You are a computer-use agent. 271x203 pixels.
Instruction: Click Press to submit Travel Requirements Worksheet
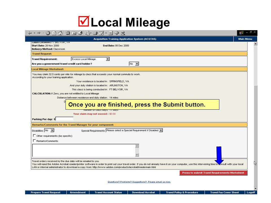(213, 173)
